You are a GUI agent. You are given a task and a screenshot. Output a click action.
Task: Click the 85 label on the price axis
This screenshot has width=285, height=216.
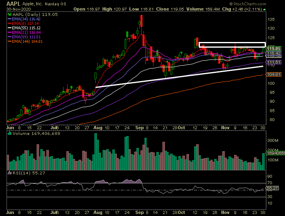coord(272,110)
